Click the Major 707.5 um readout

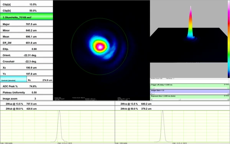pyautogui.click(x=26, y=24)
